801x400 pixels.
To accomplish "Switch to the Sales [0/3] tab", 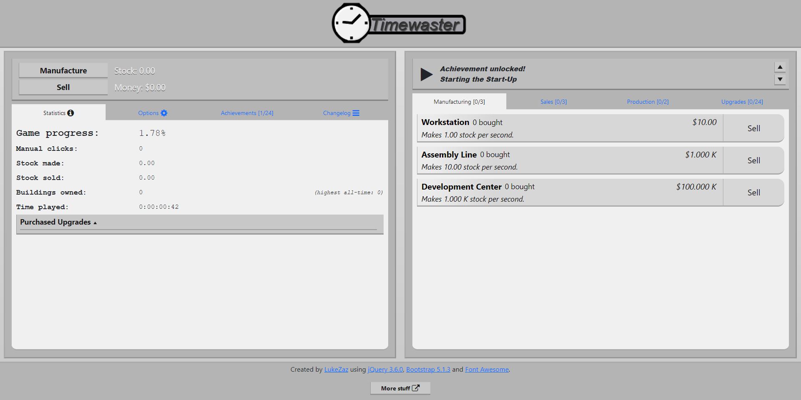I will pos(553,102).
